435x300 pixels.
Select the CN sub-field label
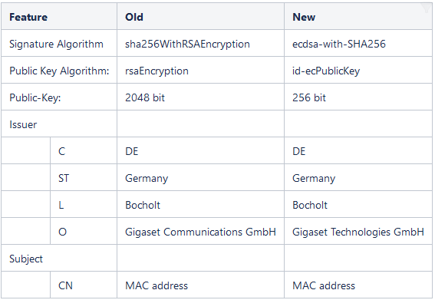[65, 285]
